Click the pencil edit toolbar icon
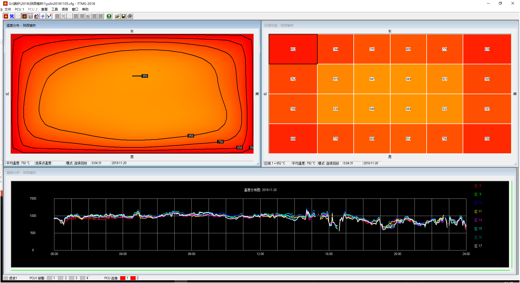The width and height of the screenshot is (520, 283). coord(37,16)
